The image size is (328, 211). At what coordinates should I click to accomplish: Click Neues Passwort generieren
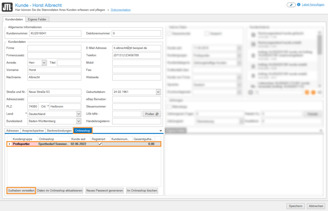(105, 191)
